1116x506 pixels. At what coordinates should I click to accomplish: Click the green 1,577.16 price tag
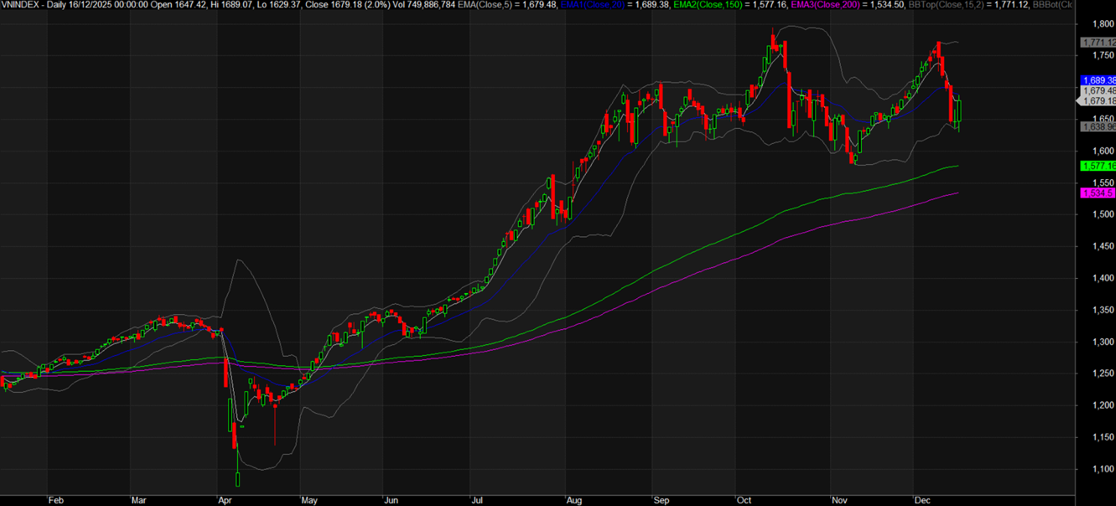click(x=1097, y=166)
